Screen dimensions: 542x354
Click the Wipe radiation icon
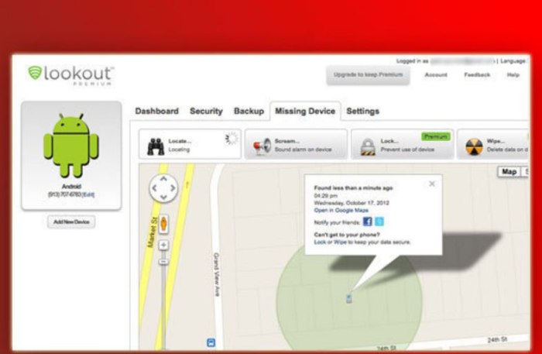click(x=474, y=146)
